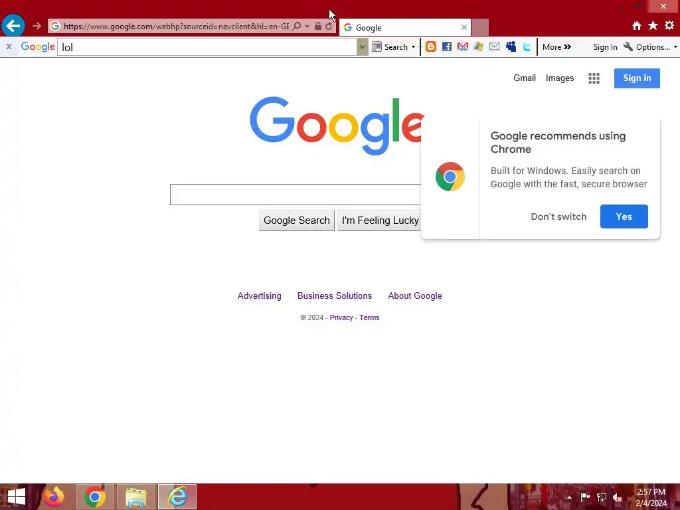Click the Windows flag toolbar icon
The image size is (680, 510).
(x=478, y=47)
